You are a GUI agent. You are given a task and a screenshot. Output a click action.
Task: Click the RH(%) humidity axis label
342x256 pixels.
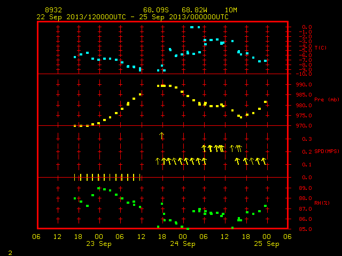pyautogui.click(x=322, y=203)
